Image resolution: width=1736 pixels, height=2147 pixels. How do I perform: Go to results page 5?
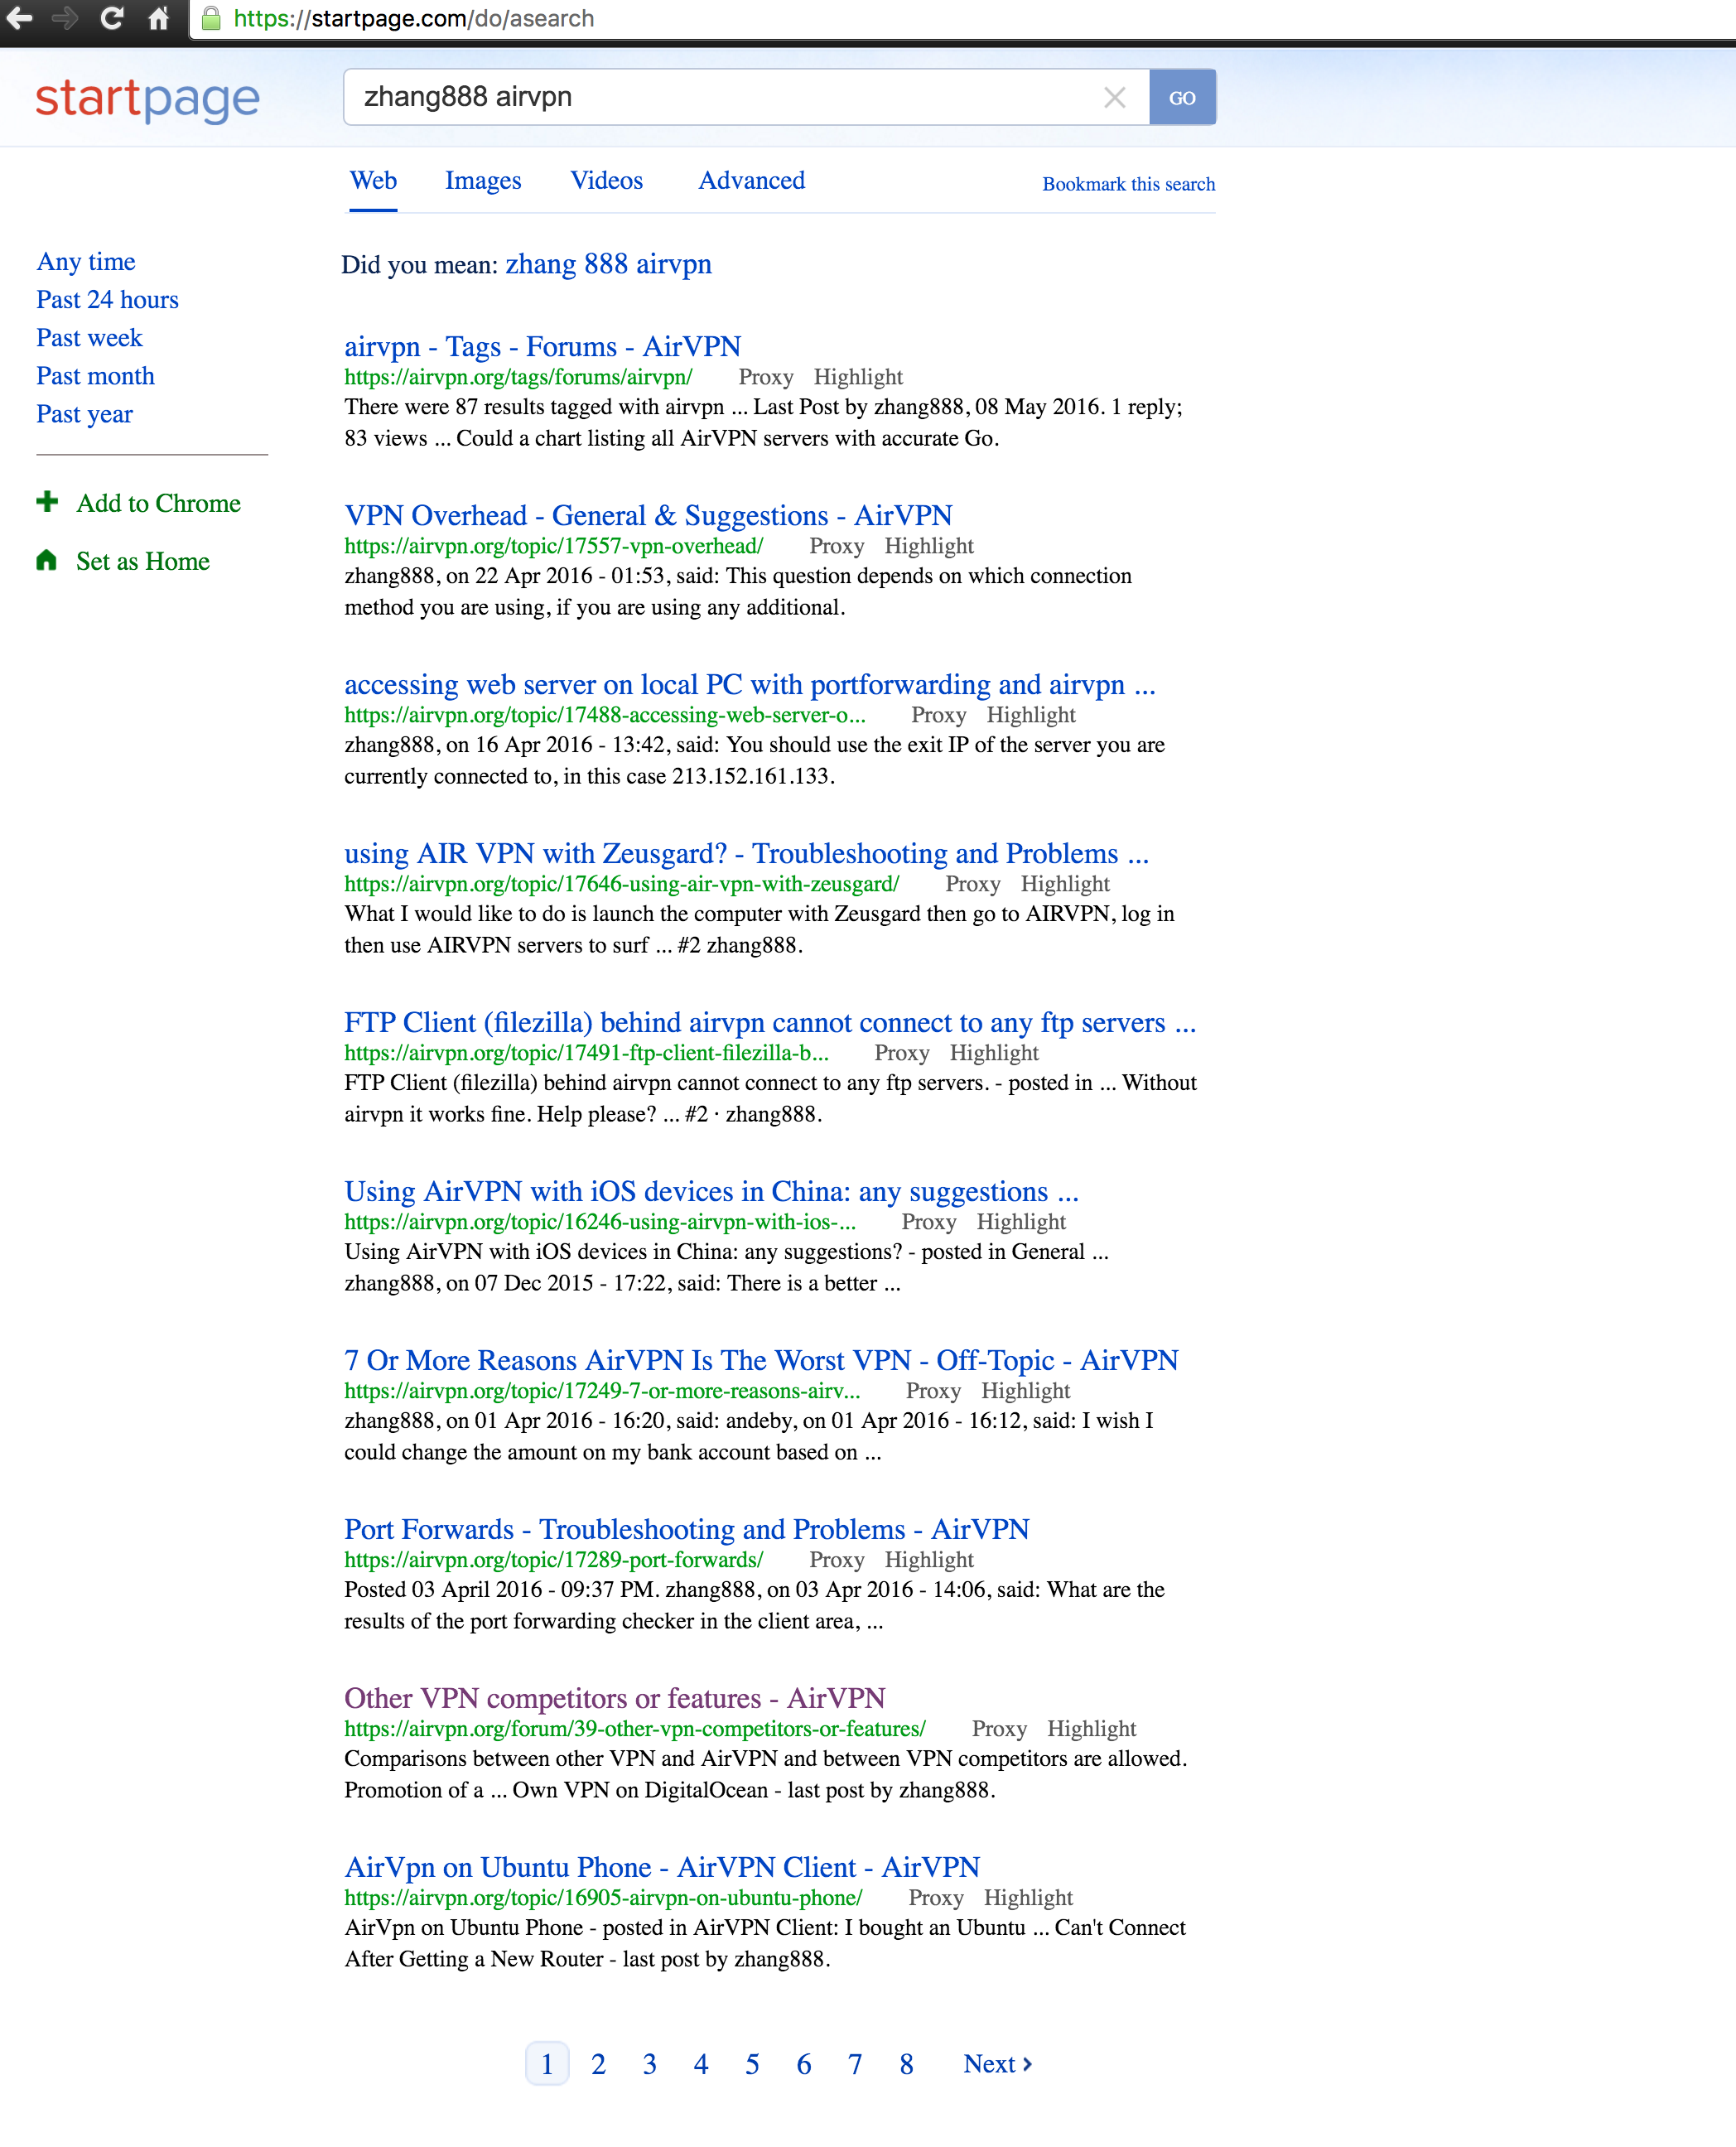click(752, 2064)
